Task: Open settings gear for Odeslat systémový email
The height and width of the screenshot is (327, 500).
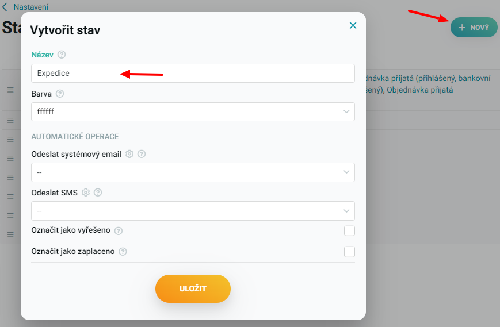Action: 129,154
